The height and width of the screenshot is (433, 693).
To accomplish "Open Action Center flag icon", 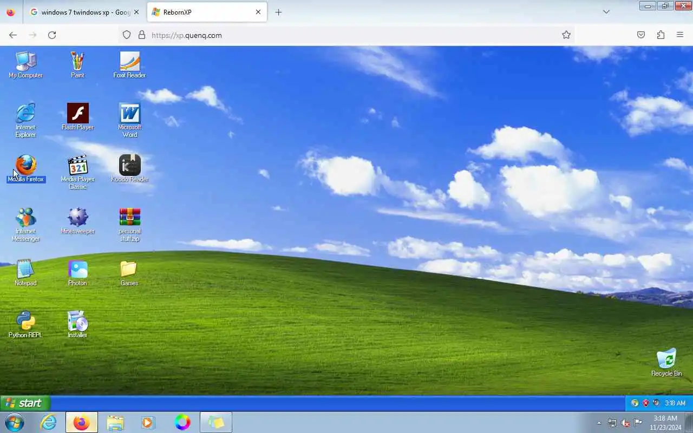I will coord(638,423).
